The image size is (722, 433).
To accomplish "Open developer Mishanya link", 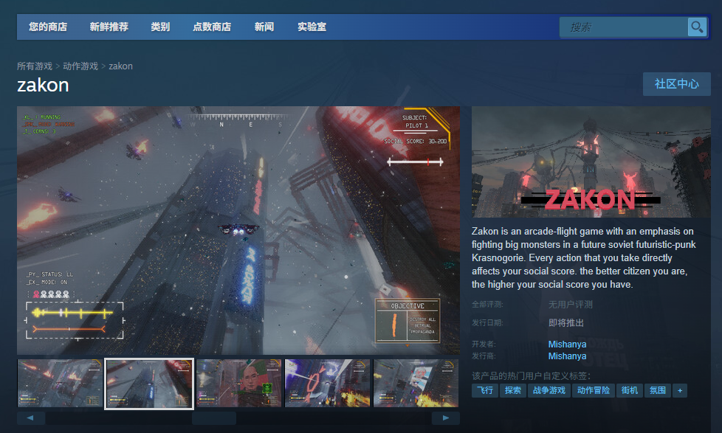I will pos(567,344).
